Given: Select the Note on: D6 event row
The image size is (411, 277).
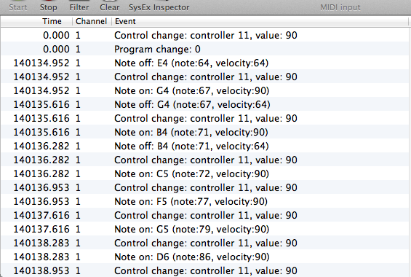Looking at the screenshot, I should (x=205, y=257).
